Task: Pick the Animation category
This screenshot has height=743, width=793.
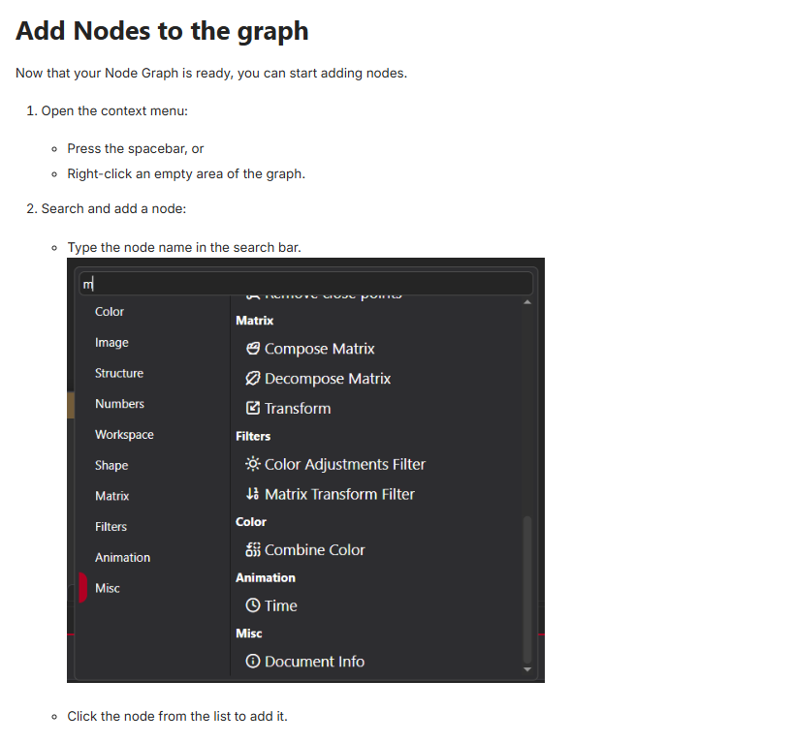Action: point(122,558)
